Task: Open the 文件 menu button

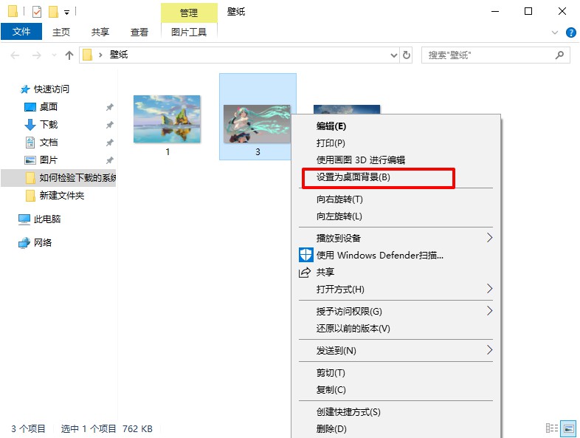Action: click(22, 32)
